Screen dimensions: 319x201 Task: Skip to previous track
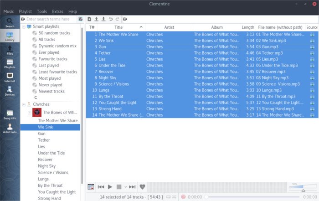click(101, 187)
